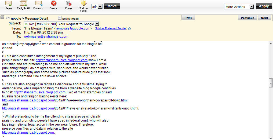Viewport: 273px width, 139px height.
Task: Go to the Next message
Action: pos(264,18)
